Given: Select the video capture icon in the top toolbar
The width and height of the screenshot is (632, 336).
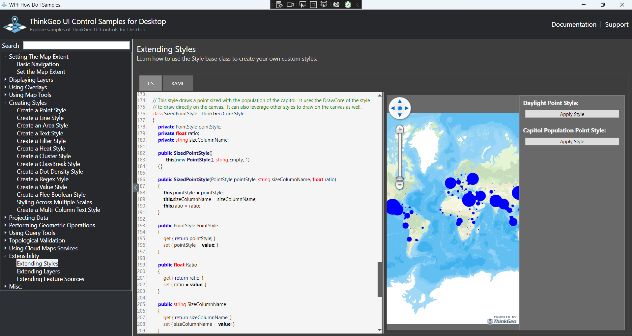Looking at the screenshot, I should point(290,5).
